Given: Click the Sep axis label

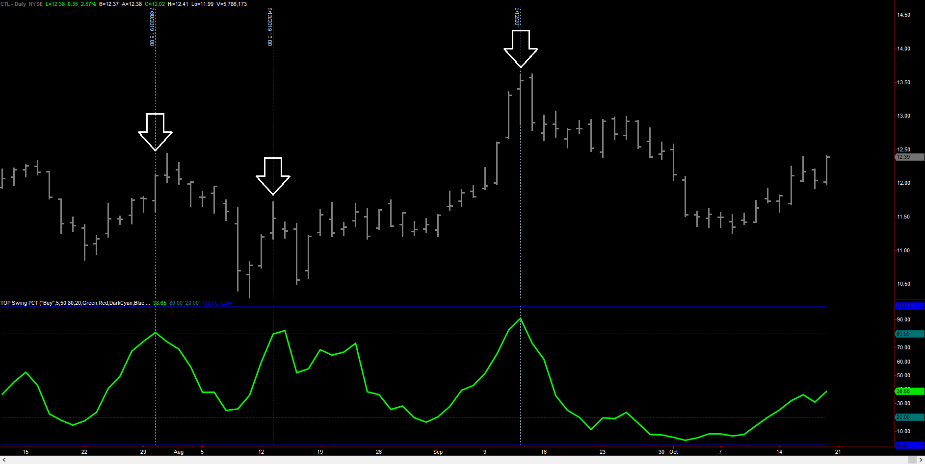Looking at the screenshot, I should tap(438, 452).
